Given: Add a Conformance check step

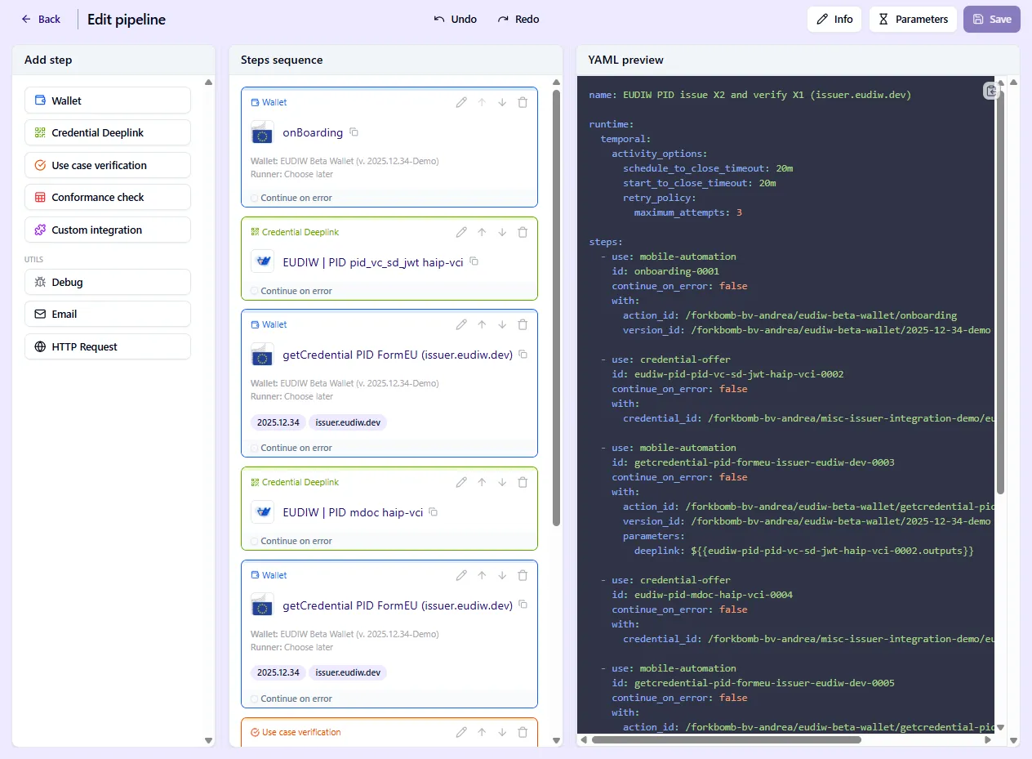Looking at the screenshot, I should tap(108, 197).
